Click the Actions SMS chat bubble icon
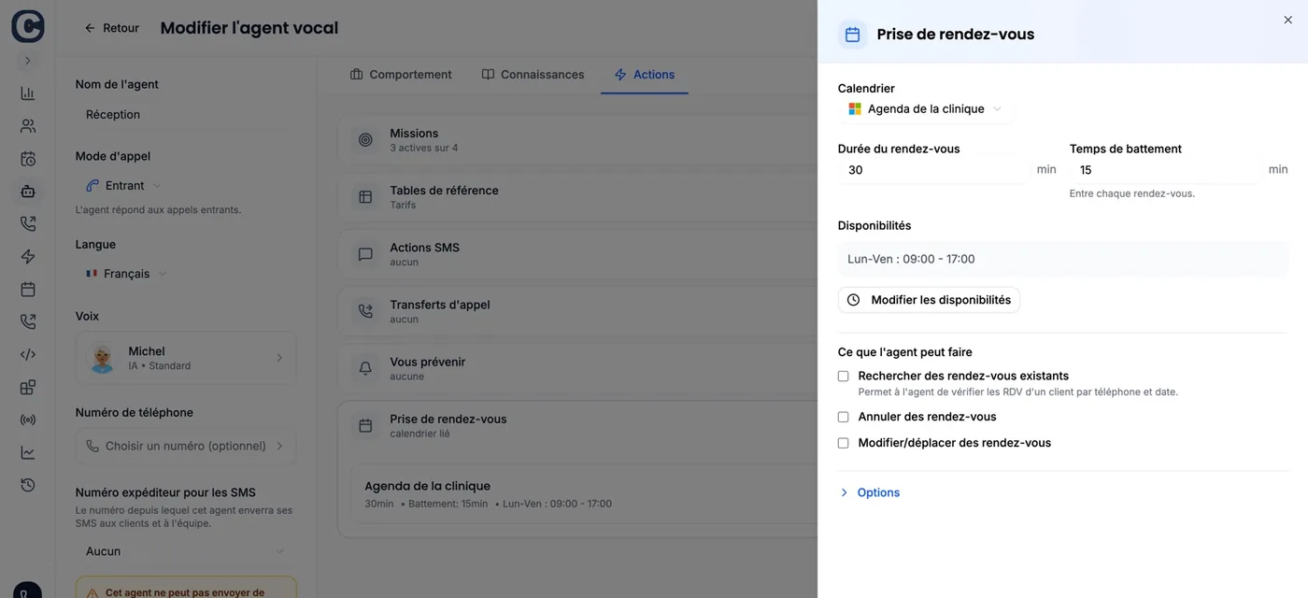The image size is (1308, 598). coord(366,254)
